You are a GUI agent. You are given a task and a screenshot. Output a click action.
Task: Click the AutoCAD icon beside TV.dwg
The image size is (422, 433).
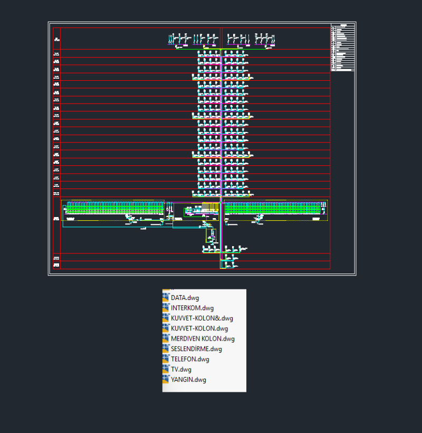(x=166, y=369)
